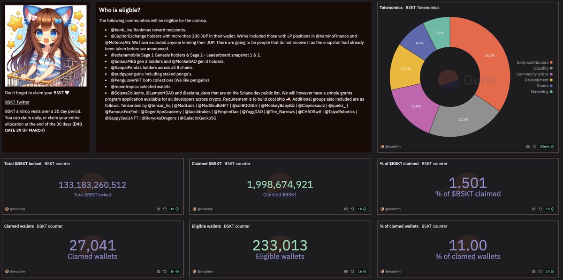Click 1h badge on % of $BSKT claimed
The height and width of the screenshot is (280, 563).
tap(550, 209)
